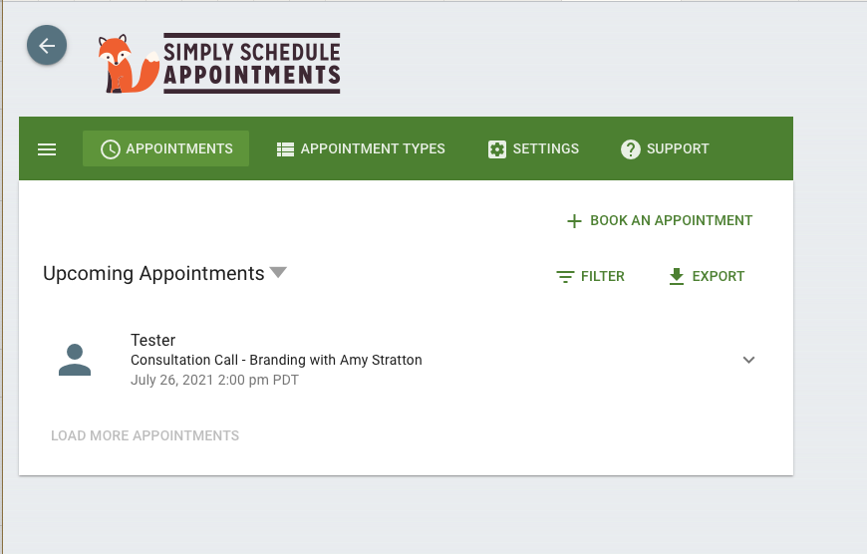
Task: Select the Tester consultation call entry
Action: point(406,360)
